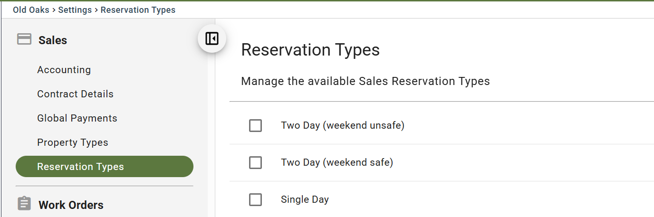This screenshot has width=654, height=217.
Task: Click the Work Orders clipboard icon
Action: (x=24, y=204)
